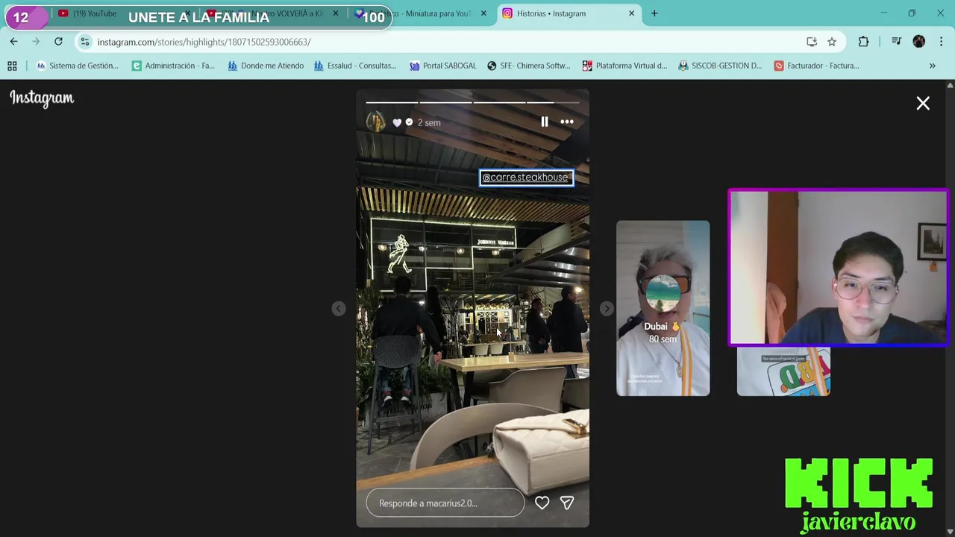Open the partially hidden highlight preview under webcam

[783, 371]
